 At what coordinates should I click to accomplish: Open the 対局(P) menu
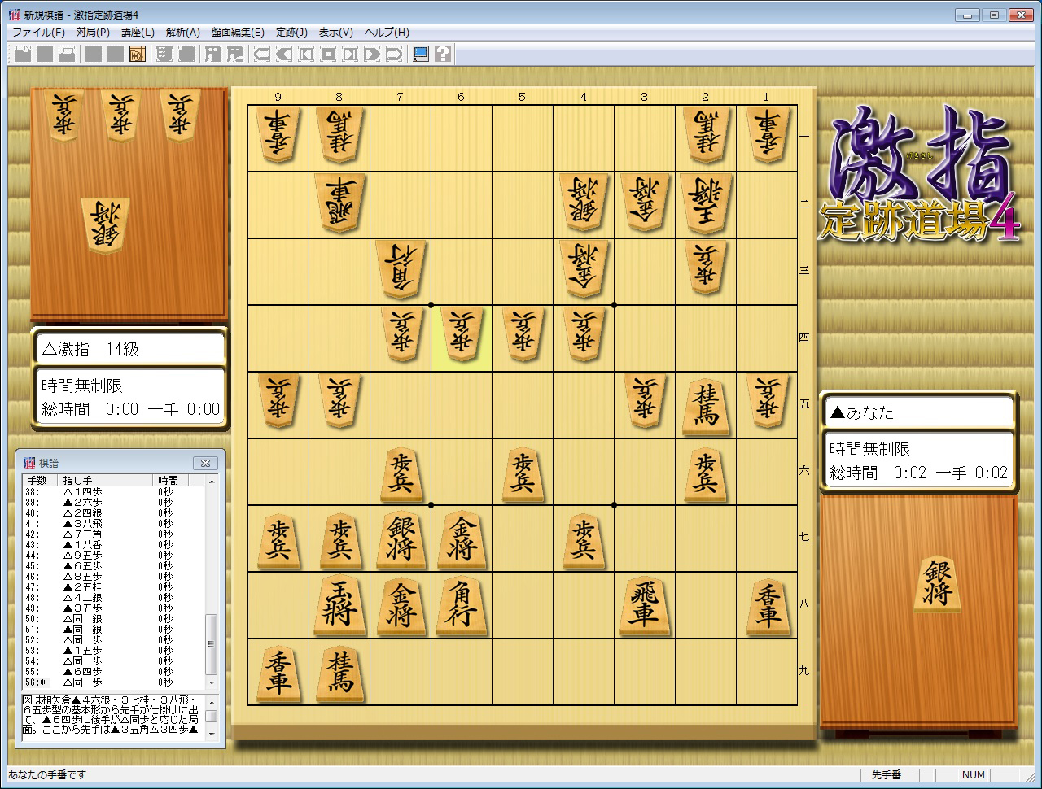[93, 33]
